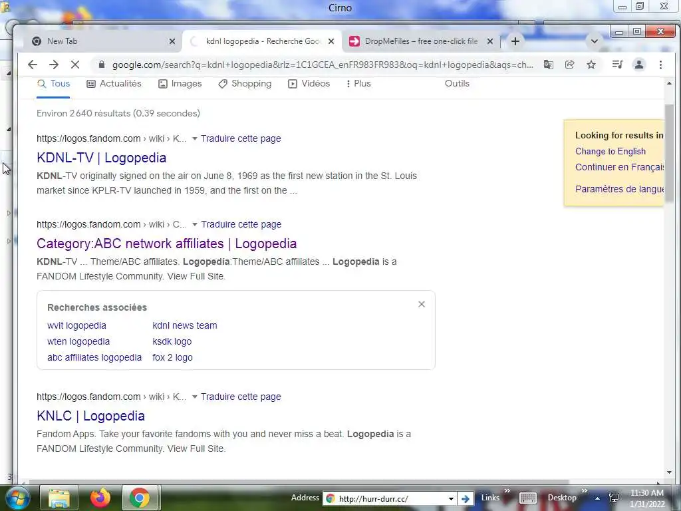Screen dimensions: 681x511
Task: Translate the KNLC result page
Action: coord(241,397)
